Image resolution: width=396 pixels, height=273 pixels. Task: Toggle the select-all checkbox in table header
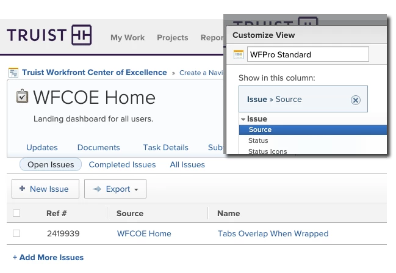pos(16,213)
